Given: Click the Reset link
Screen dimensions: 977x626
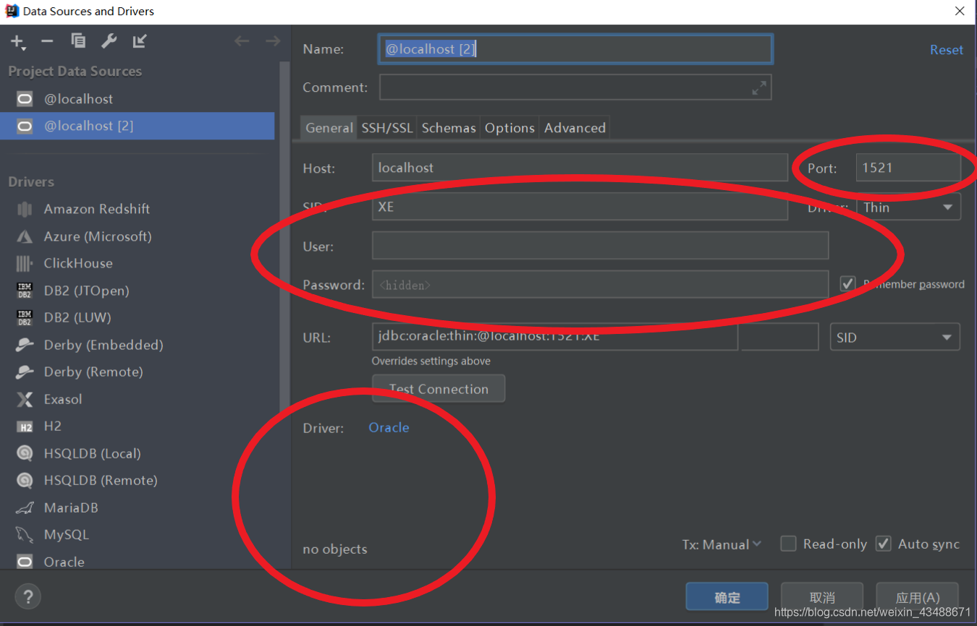Looking at the screenshot, I should tap(947, 50).
